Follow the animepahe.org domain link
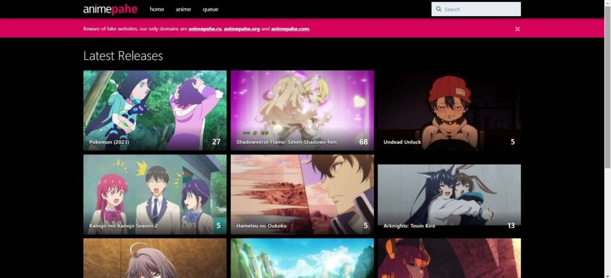The width and height of the screenshot is (611, 278). click(242, 29)
